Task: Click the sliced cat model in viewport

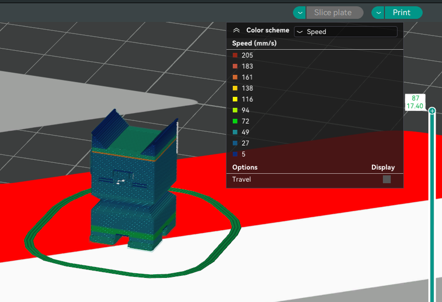Action: [x=134, y=181]
